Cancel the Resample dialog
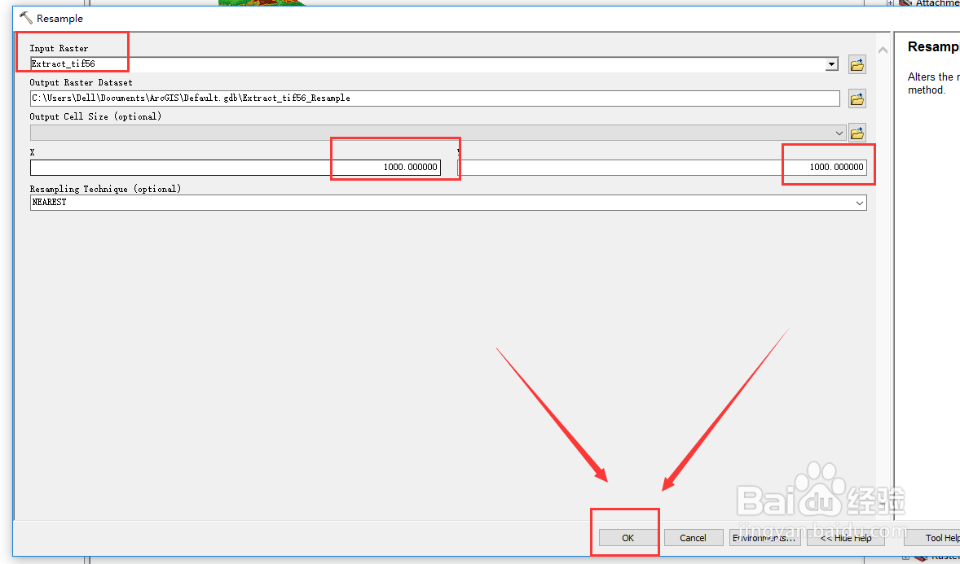This screenshot has height=564, width=960. coord(693,538)
